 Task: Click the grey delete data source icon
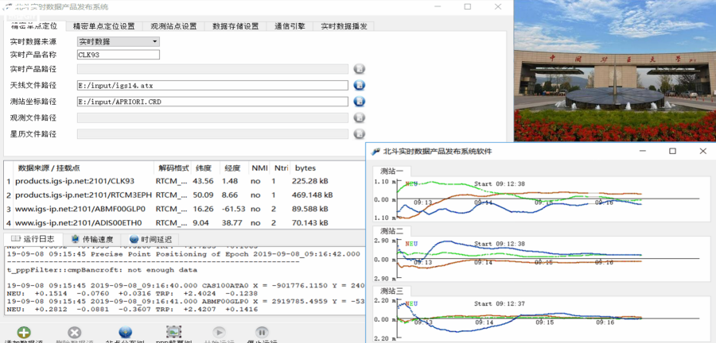[x=74, y=333]
